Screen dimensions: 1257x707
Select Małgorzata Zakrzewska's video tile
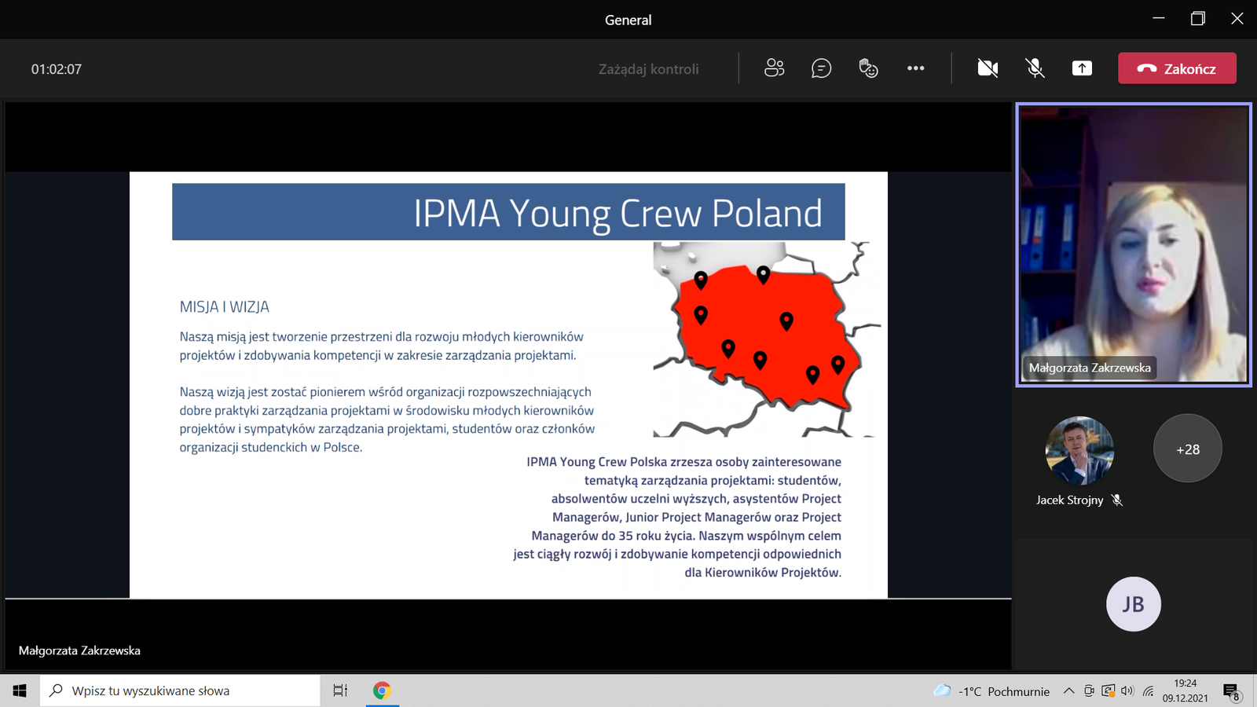point(1133,244)
